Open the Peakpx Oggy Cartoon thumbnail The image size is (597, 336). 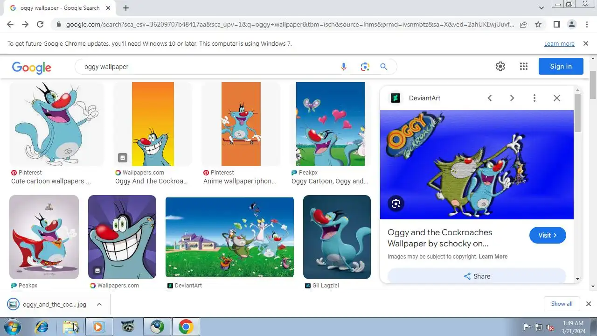click(330, 124)
